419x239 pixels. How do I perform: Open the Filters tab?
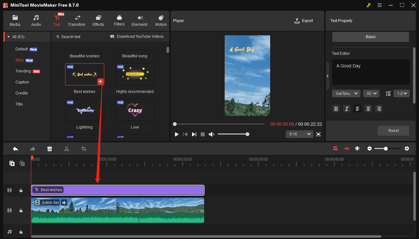119,20
